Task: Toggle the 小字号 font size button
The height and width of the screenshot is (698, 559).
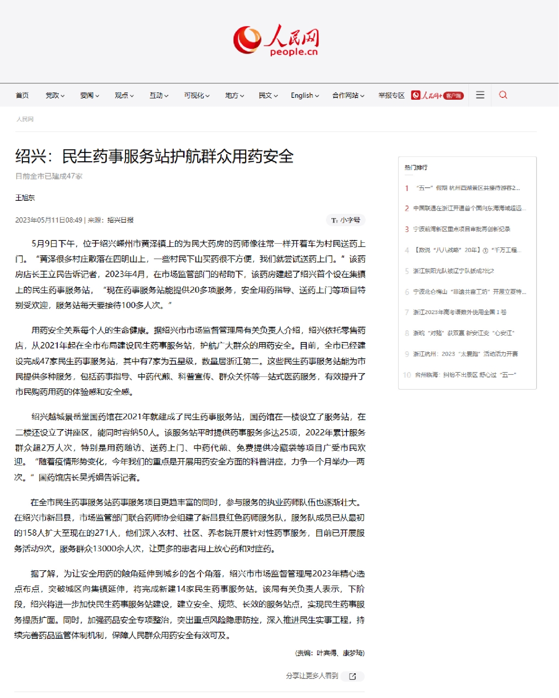Action: click(345, 220)
